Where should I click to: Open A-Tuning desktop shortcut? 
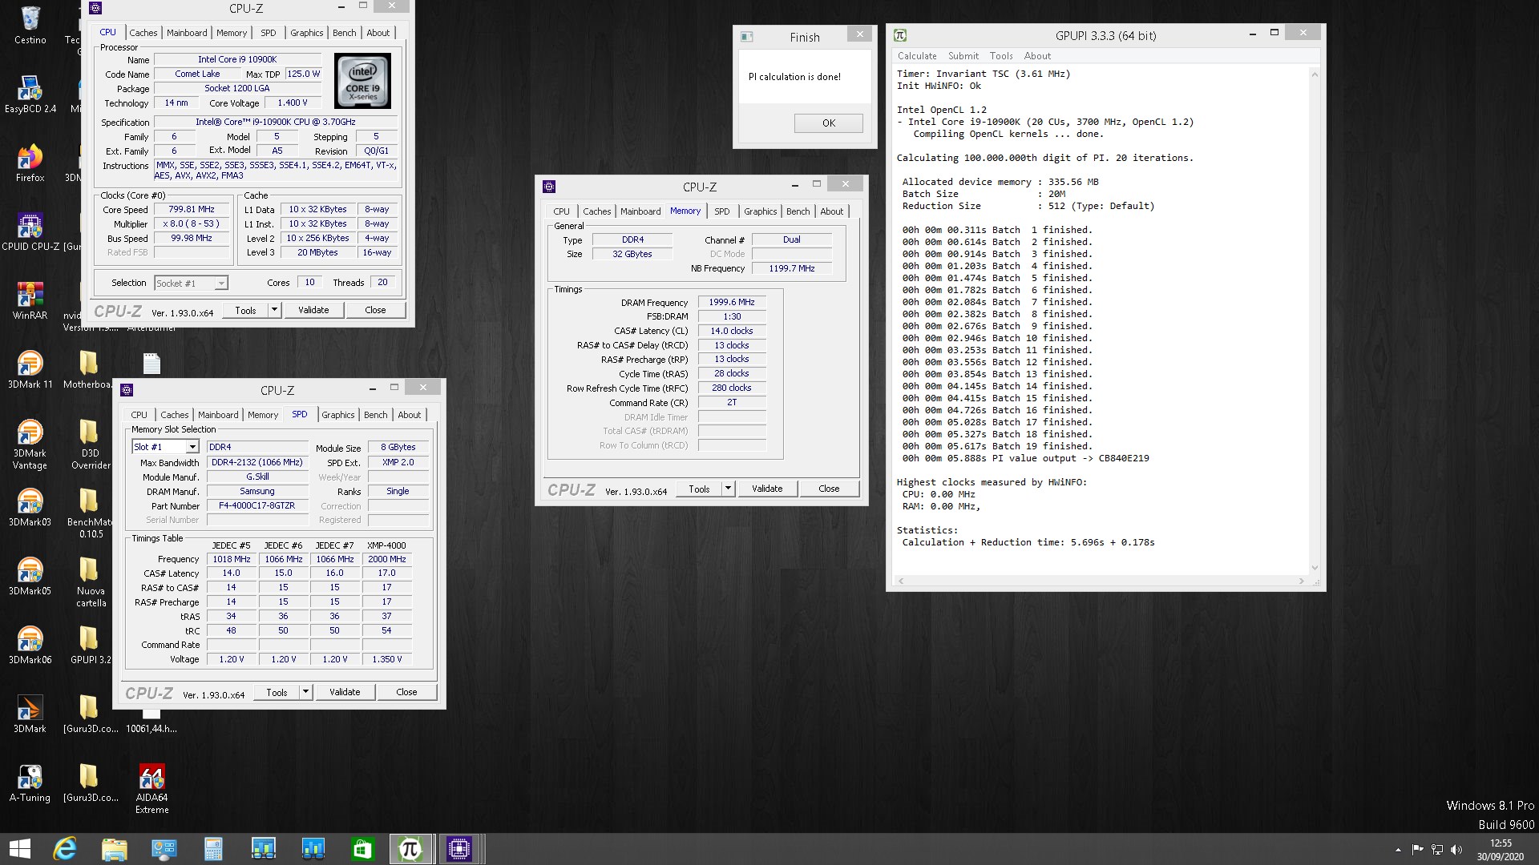click(30, 783)
